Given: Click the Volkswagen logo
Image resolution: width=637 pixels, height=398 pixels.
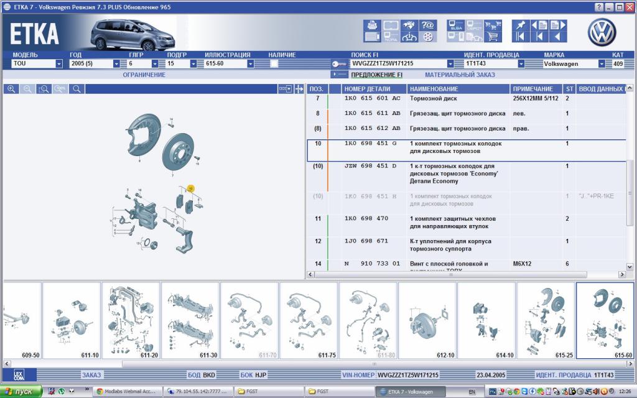Looking at the screenshot, I should coord(602,32).
